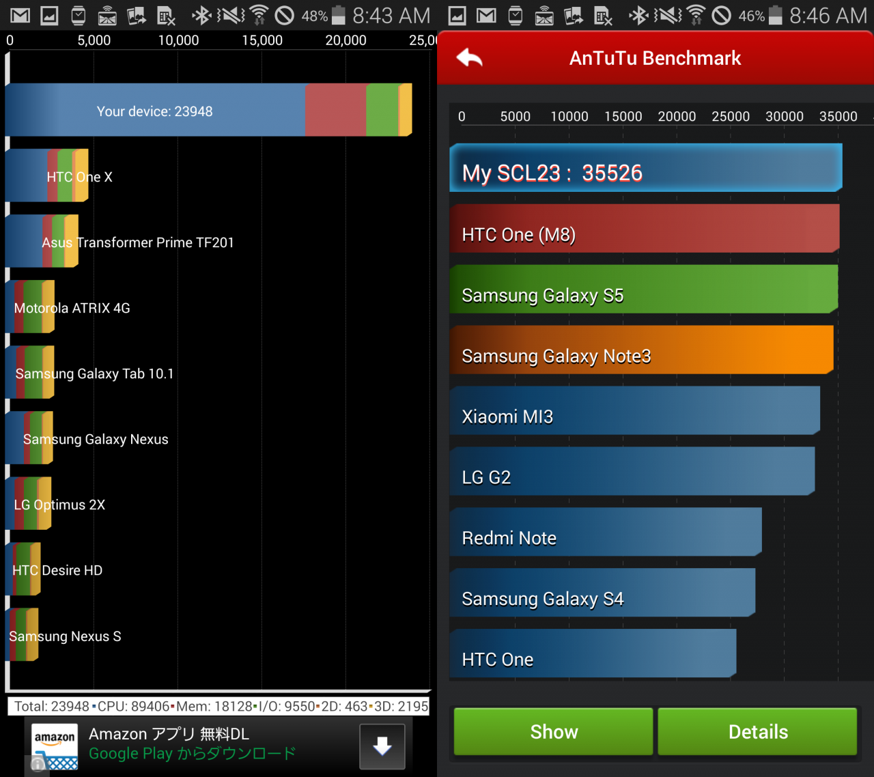Tap the Show button in AnTuTu

[554, 732]
